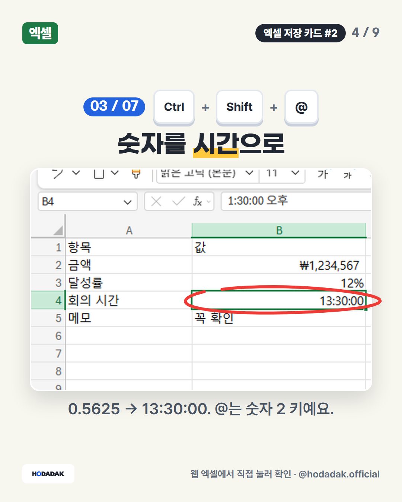The height and width of the screenshot is (502, 402).
Task: Select row 2 header
Action: tap(48, 265)
